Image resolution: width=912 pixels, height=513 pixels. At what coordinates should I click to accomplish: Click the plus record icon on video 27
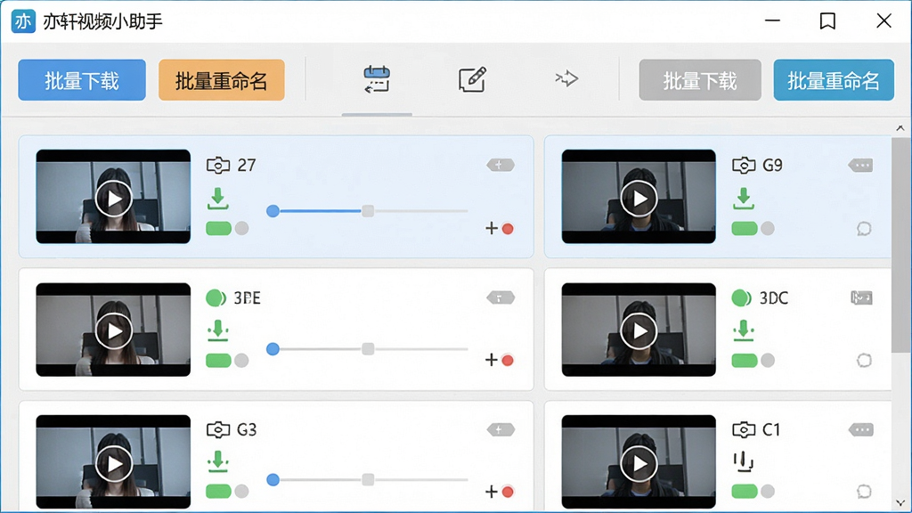(x=500, y=229)
